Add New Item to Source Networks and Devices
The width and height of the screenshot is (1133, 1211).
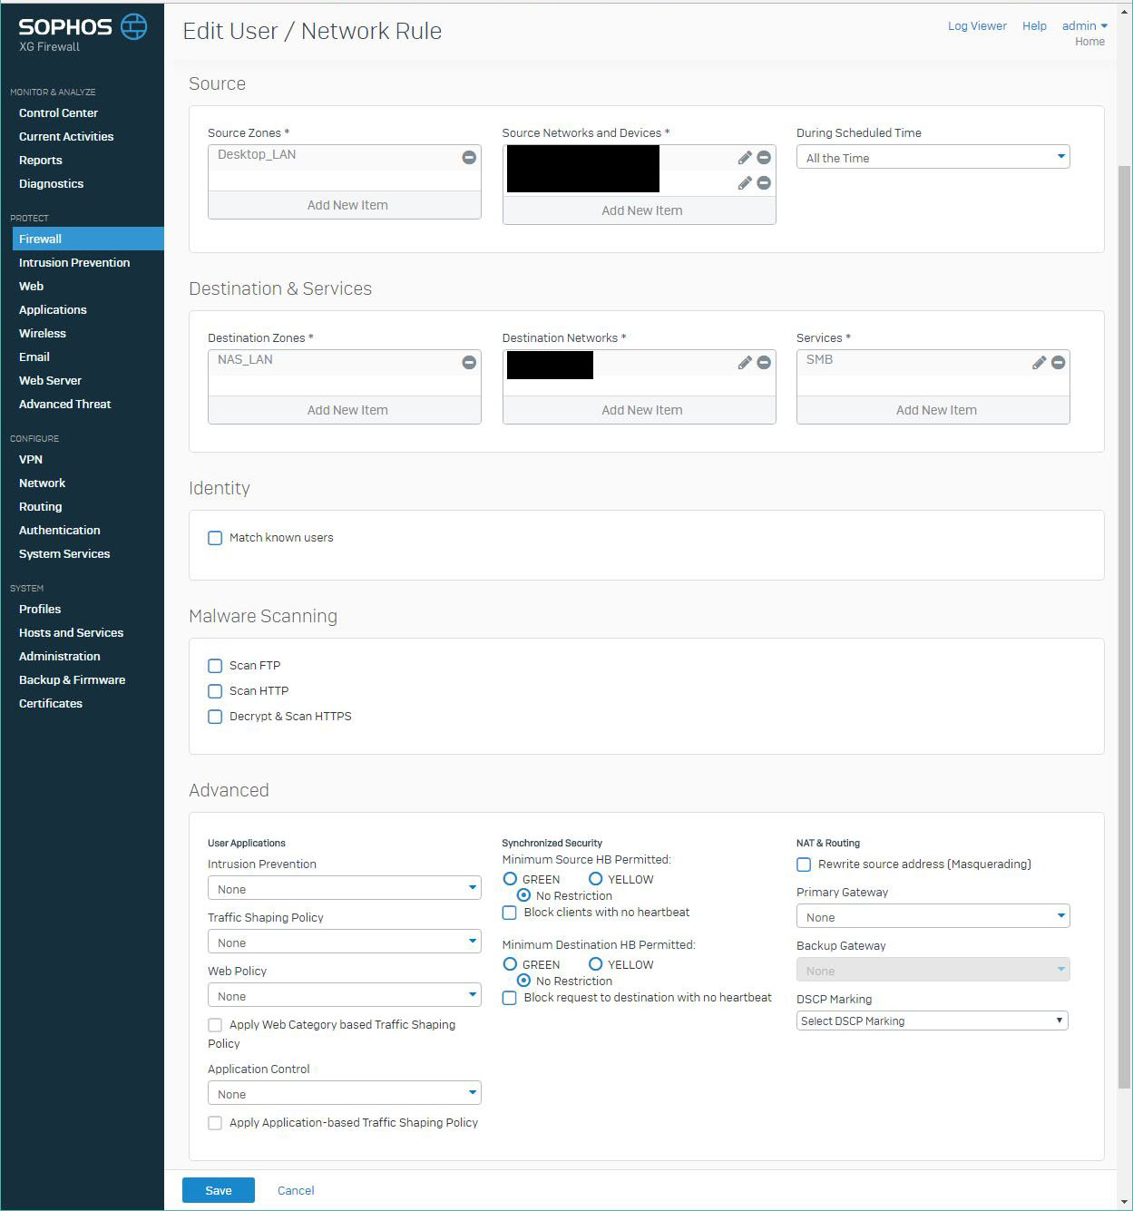(640, 210)
